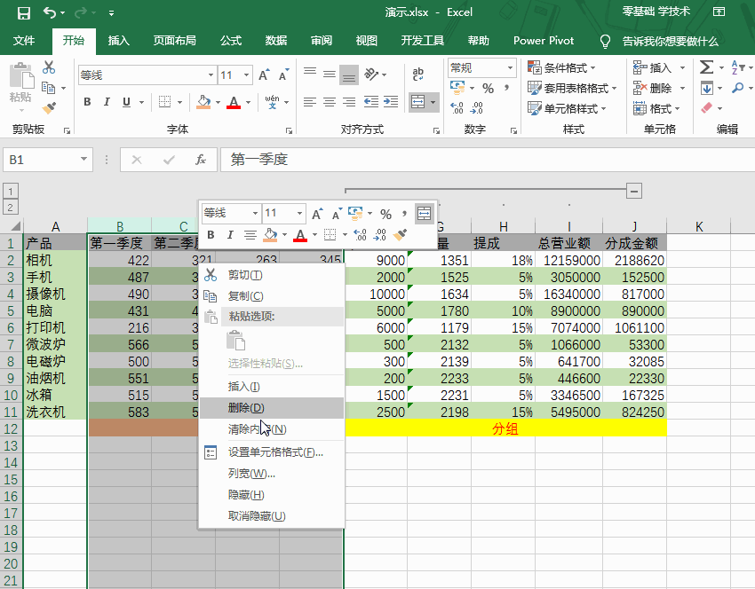This screenshot has width=755, height=589.
Task: Click the mini toolbar Merge and Center icon
Action: 425,213
